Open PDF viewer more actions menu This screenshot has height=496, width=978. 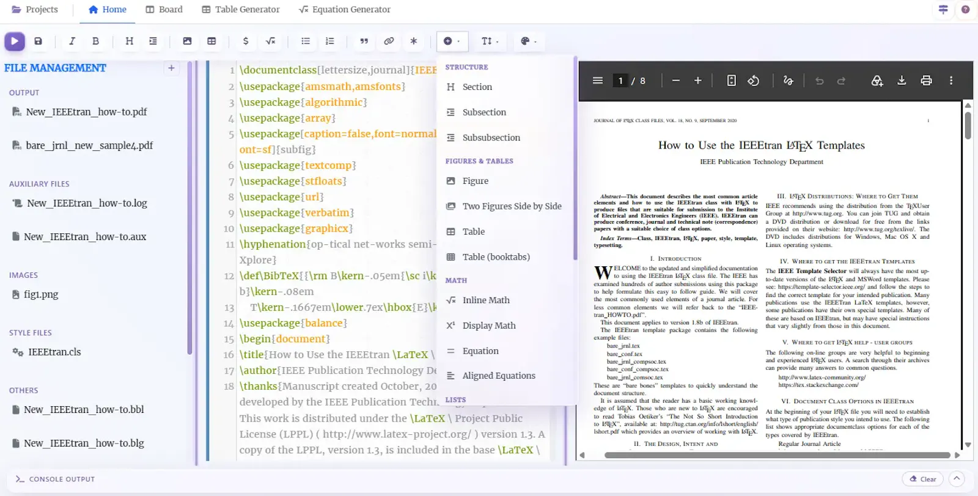click(951, 81)
